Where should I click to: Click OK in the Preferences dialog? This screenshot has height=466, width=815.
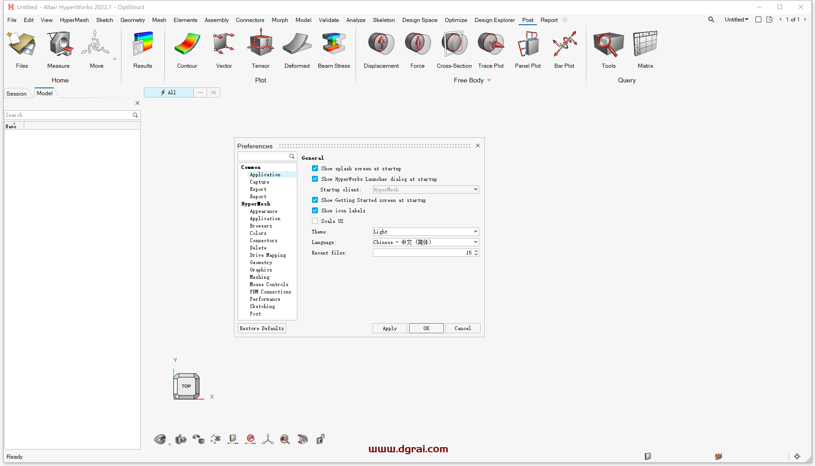(427, 328)
